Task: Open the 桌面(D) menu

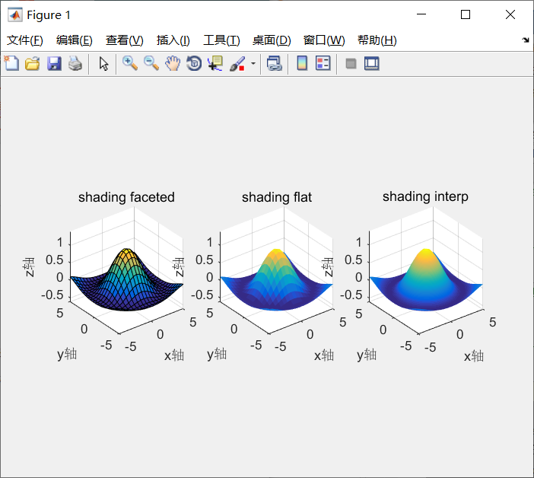Action: [x=272, y=40]
